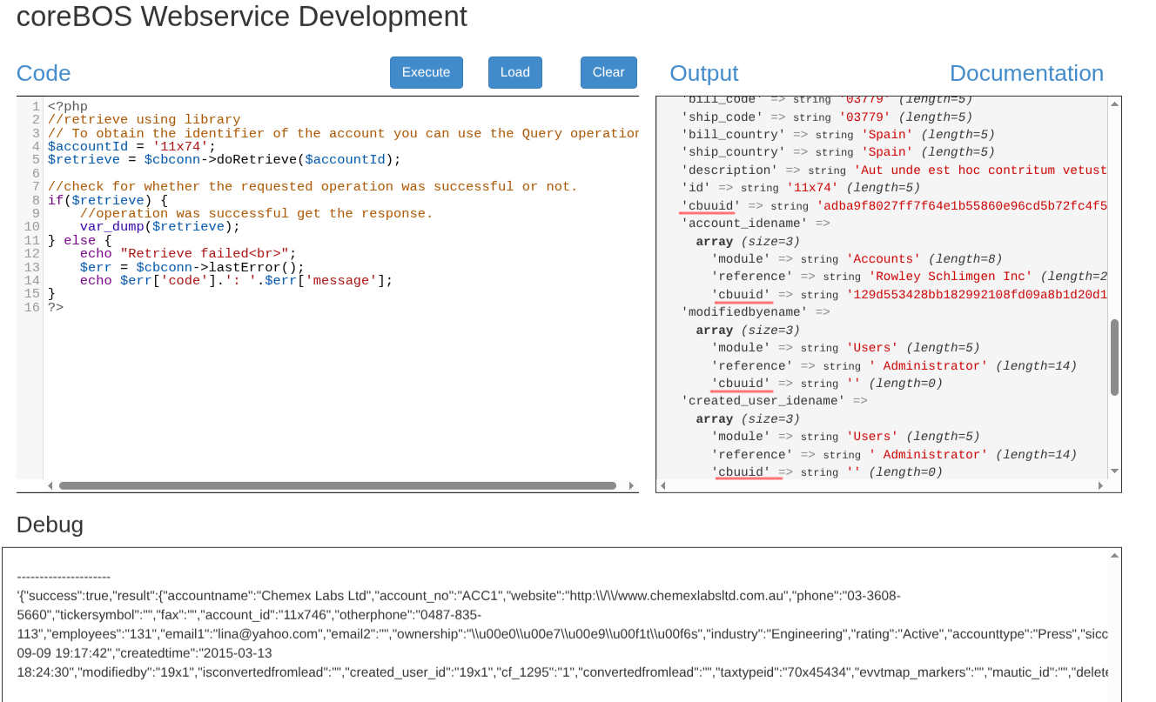This screenshot has height=702, width=1156.
Task: Click the var_dump($retrieve) line in the editor
Action: point(158,227)
